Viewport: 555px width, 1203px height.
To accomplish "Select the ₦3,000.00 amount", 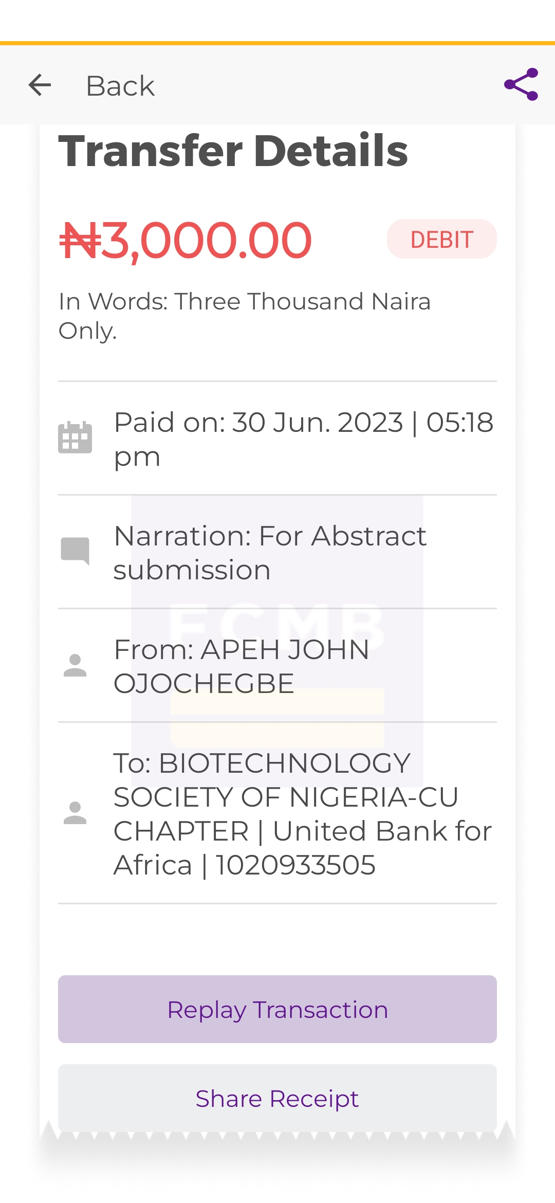I will coord(186,240).
